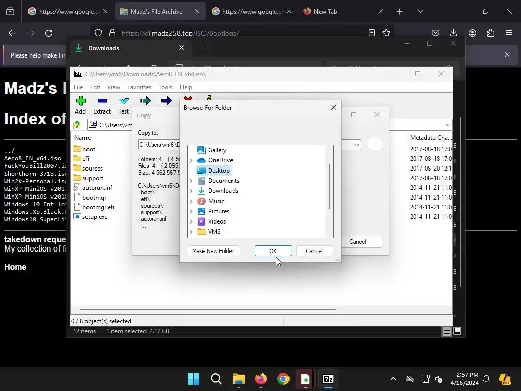The image size is (521, 391).
Task: Close the Browse For Folder dialog
Action: click(334, 107)
